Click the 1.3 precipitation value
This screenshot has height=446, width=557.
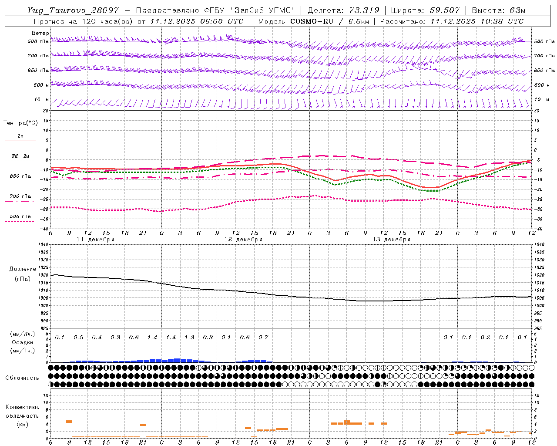tap(189, 337)
